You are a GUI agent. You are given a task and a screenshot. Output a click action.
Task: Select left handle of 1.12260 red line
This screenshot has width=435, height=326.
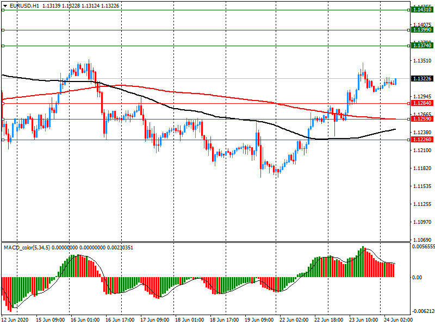tap(3, 140)
